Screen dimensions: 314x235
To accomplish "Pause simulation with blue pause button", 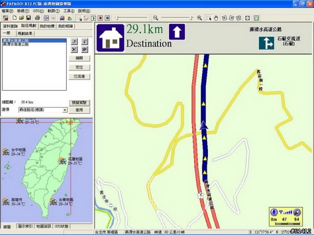I will click(107, 18).
